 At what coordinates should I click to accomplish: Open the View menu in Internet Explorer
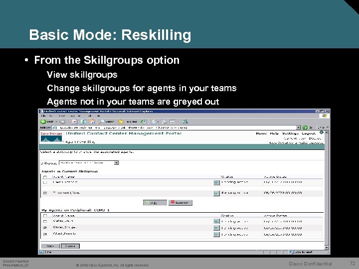pyautogui.click(x=61, y=116)
